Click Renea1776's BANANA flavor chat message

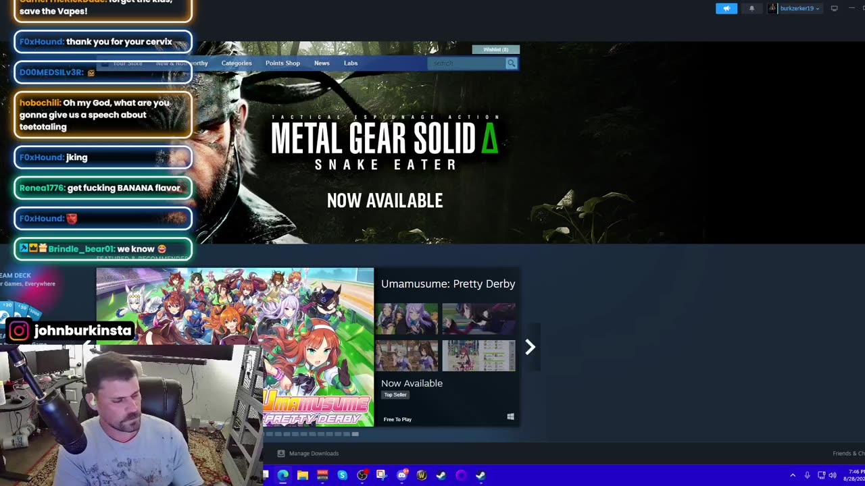pyautogui.click(x=103, y=188)
